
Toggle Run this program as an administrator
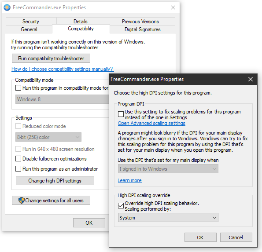coord(18,168)
